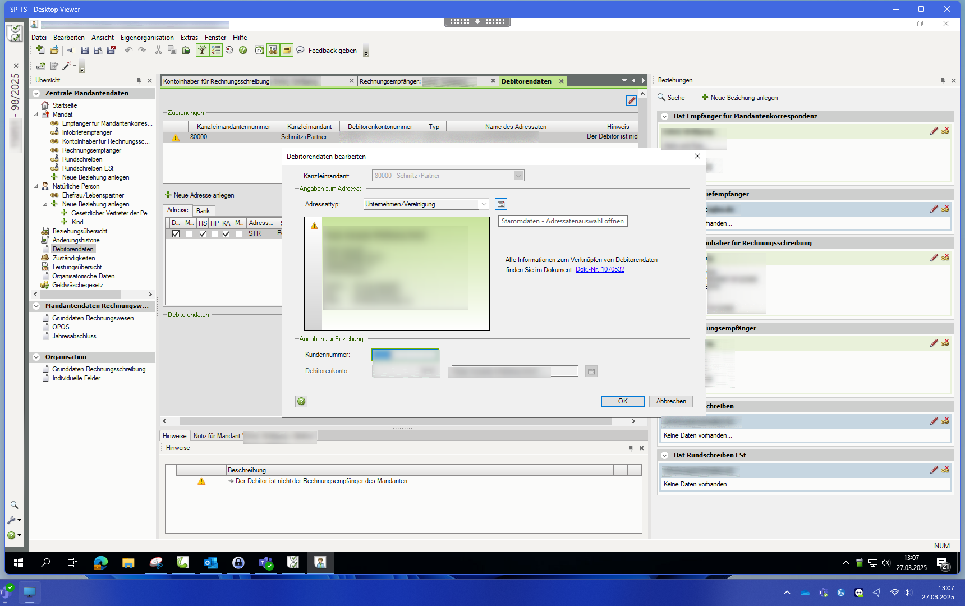Open the Dok.-Nr. 1070532 link
Screen dimensions: 965x606
[600, 270]
